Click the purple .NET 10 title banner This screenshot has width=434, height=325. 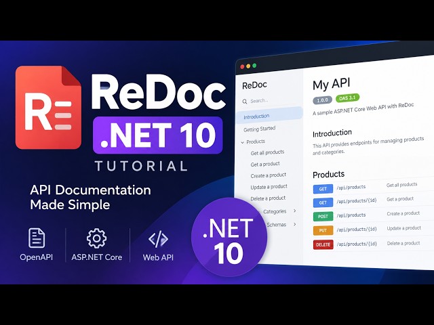(x=158, y=135)
